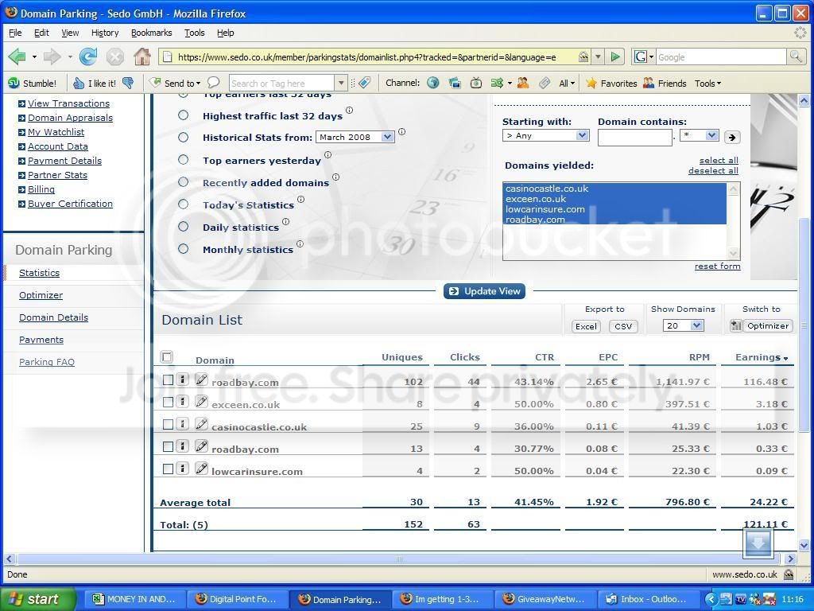814x611 pixels.
Task: Export the list to CSV
Action: [x=623, y=326]
